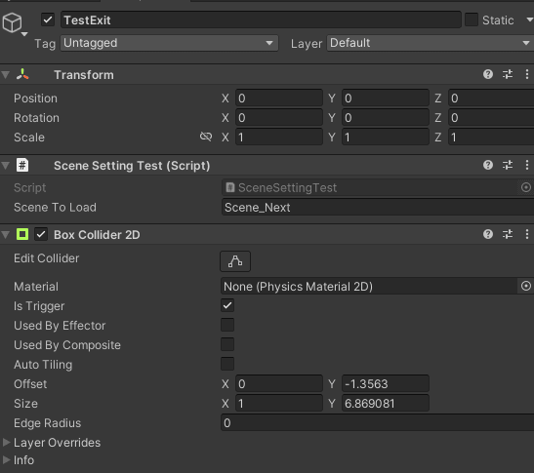Click the SceneSettingTest script reference field
This screenshot has width=534, height=473.
371,187
